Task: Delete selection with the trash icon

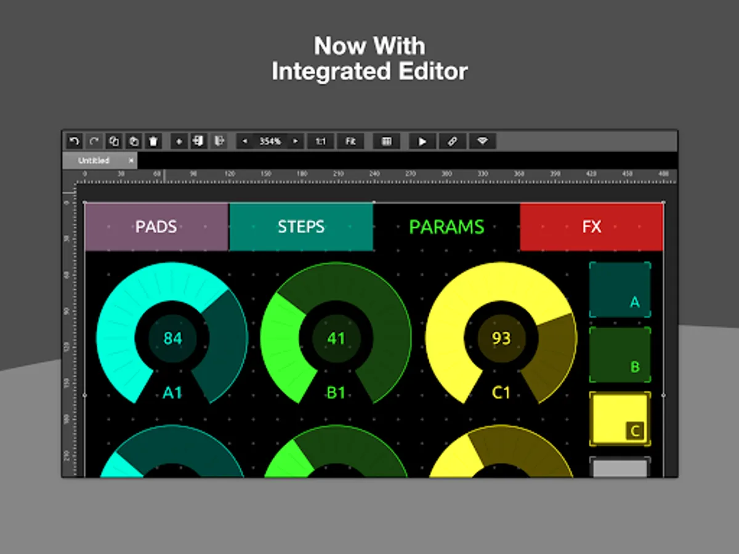Action: [x=153, y=141]
